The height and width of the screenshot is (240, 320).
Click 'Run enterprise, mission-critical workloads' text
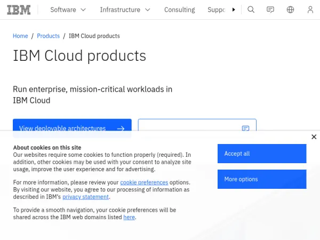92,95
